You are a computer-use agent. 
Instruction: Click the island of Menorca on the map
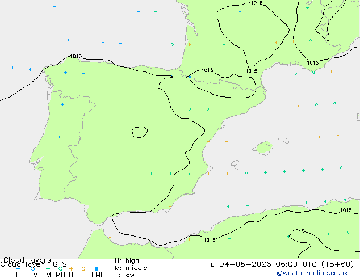click(x=284, y=140)
